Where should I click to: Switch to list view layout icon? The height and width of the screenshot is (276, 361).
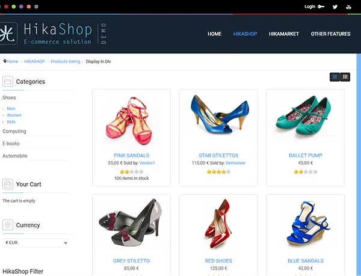pyautogui.click(x=335, y=77)
